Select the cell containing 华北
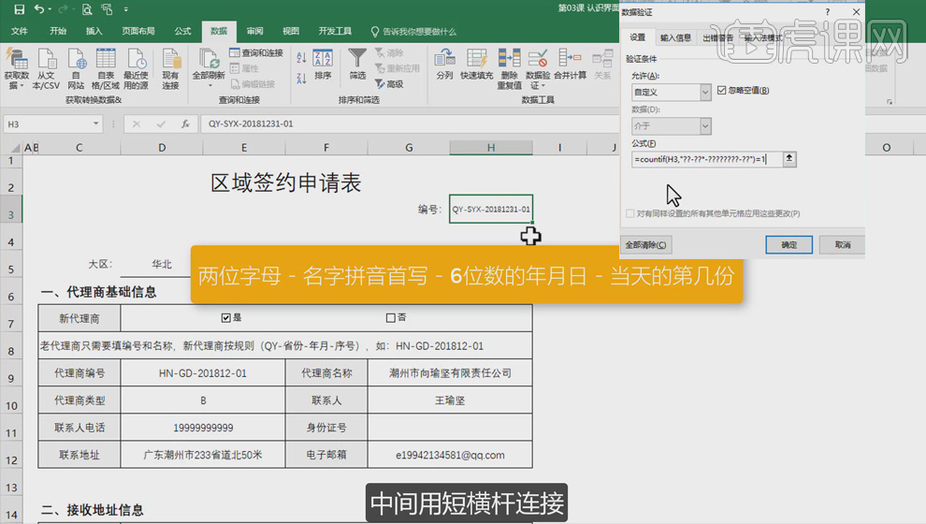 pos(161,264)
